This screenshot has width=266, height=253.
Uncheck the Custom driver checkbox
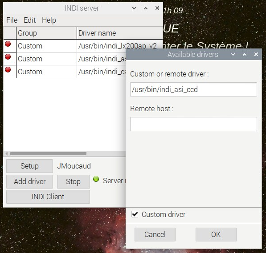click(x=135, y=214)
